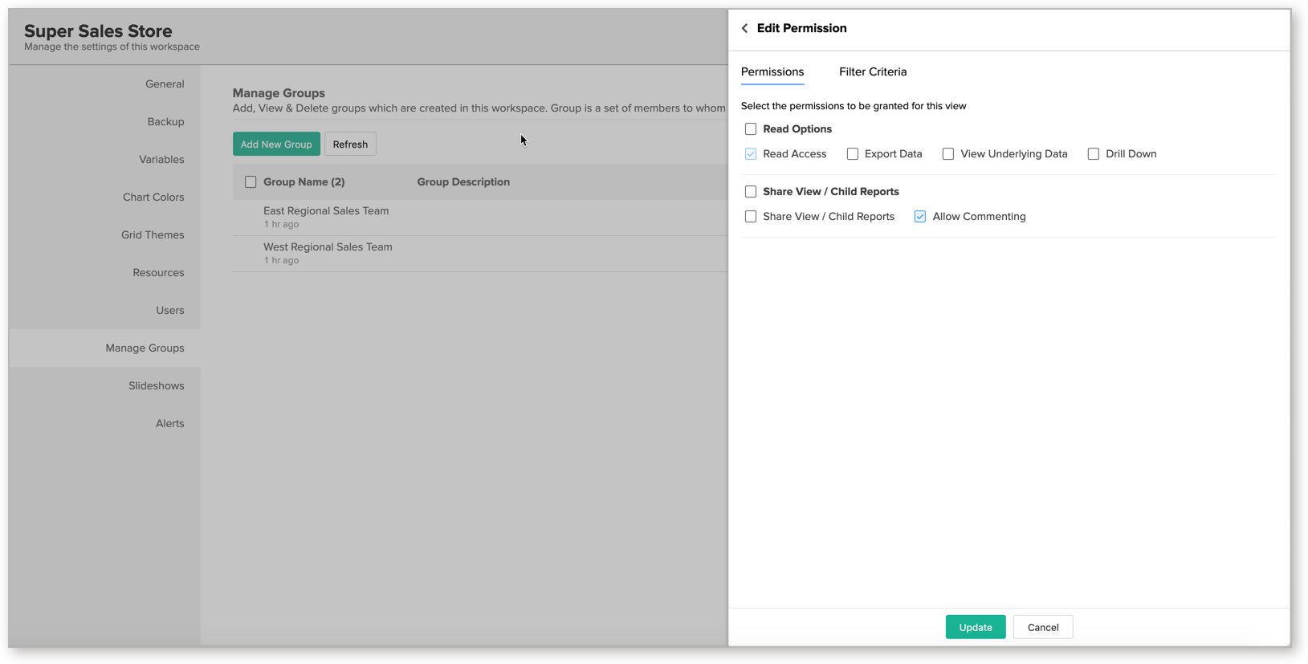Go to the Users settings section
The width and height of the screenshot is (1308, 664).
tap(169, 310)
